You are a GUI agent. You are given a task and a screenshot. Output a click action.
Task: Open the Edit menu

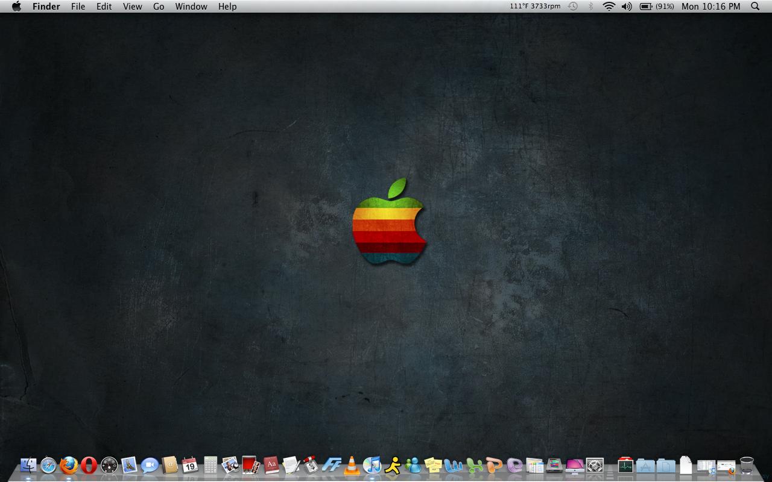(104, 7)
